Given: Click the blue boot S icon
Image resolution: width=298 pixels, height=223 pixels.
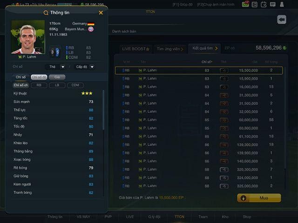Looking at the screenshot, I should click(57, 52).
